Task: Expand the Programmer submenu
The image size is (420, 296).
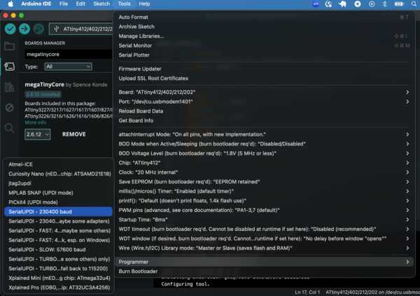Action: pyautogui.click(x=264, y=262)
